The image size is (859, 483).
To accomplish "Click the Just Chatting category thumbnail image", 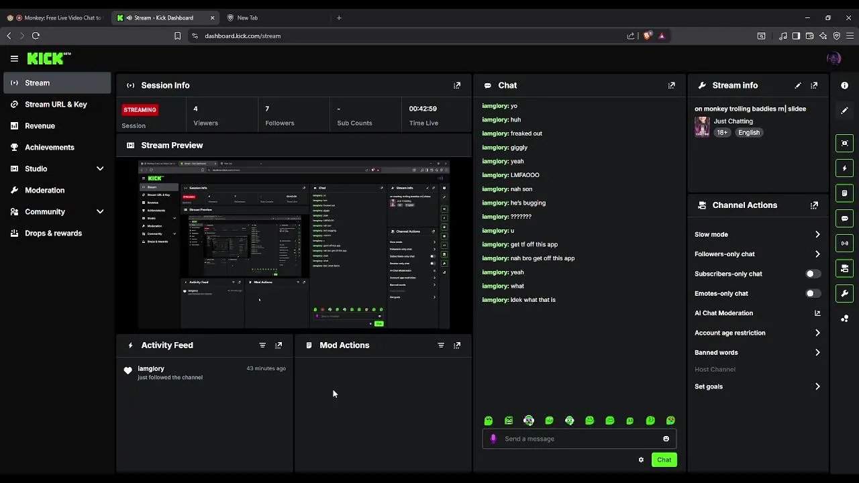I will (702, 127).
